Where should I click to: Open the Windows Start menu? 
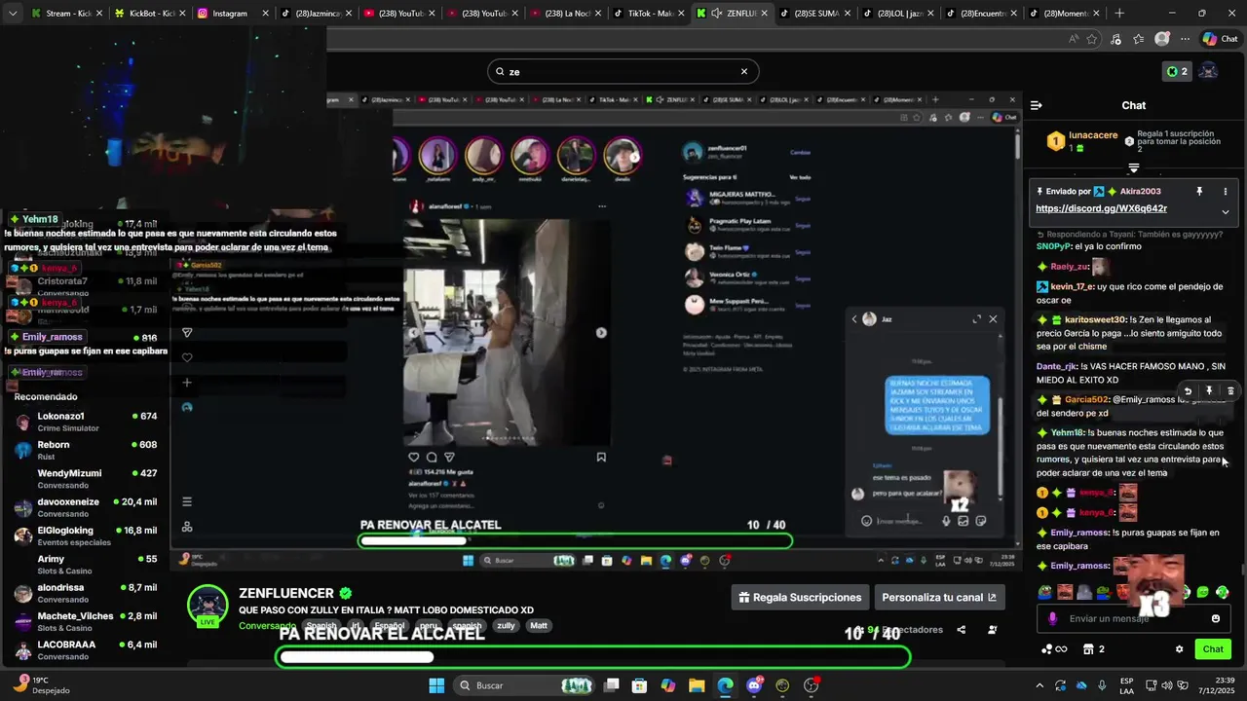point(436,685)
